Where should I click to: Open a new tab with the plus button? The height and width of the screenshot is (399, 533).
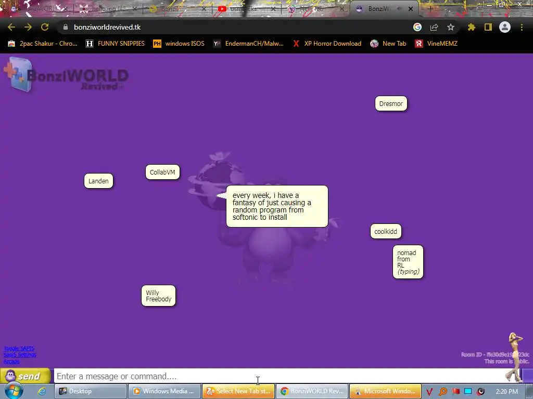(430, 9)
